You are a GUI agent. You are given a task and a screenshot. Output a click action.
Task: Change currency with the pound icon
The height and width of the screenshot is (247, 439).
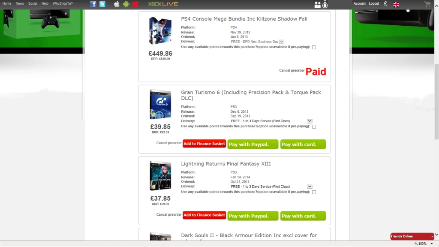click(x=385, y=3)
